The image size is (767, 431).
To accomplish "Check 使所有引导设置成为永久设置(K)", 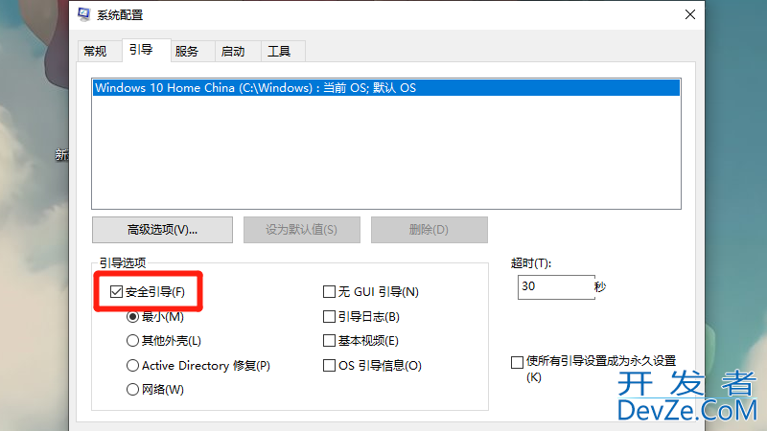I will [517, 362].
